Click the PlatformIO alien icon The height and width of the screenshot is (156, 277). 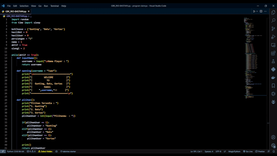coord(273,102)
